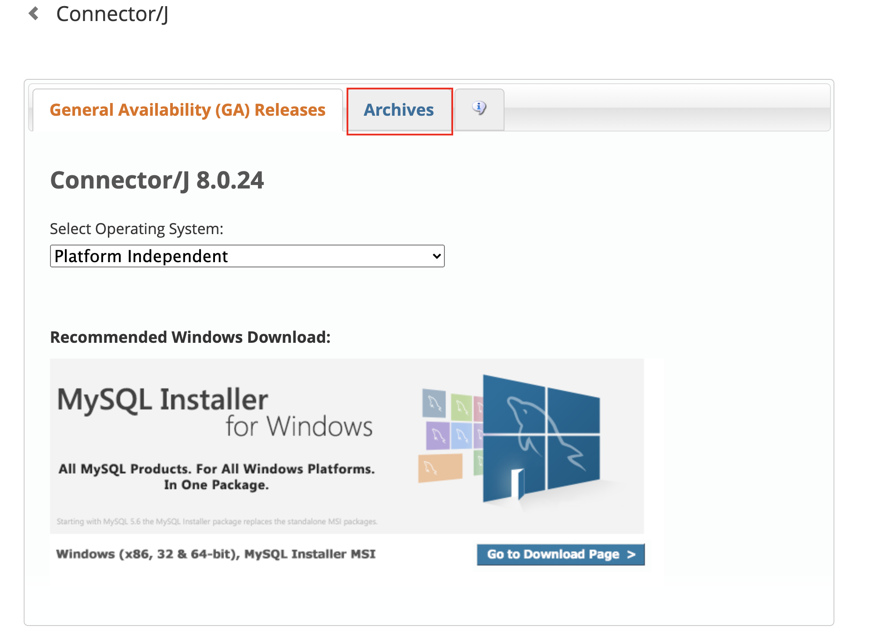The width and height of the screenshot is (873, 640).
Task: Click the Go to Download Page button
Action: (x=561, y=555)
